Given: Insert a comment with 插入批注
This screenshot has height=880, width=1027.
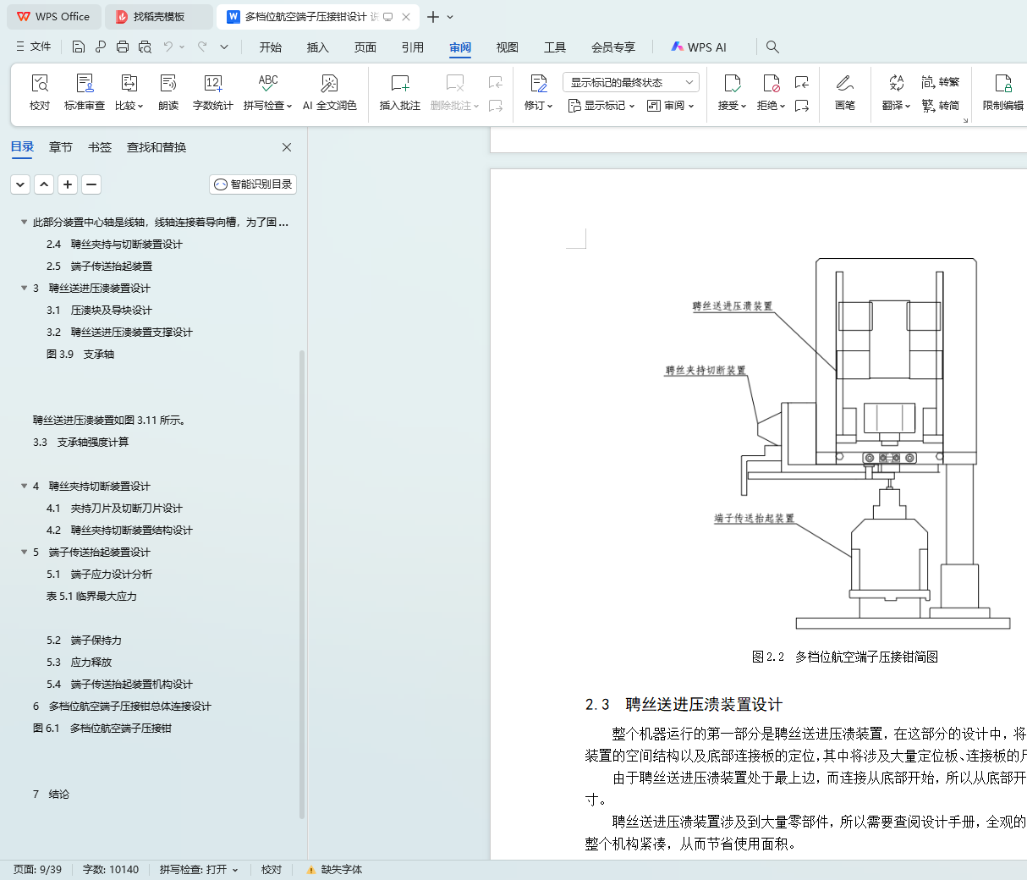Looking at the screenshot, I should pos(399,92).
